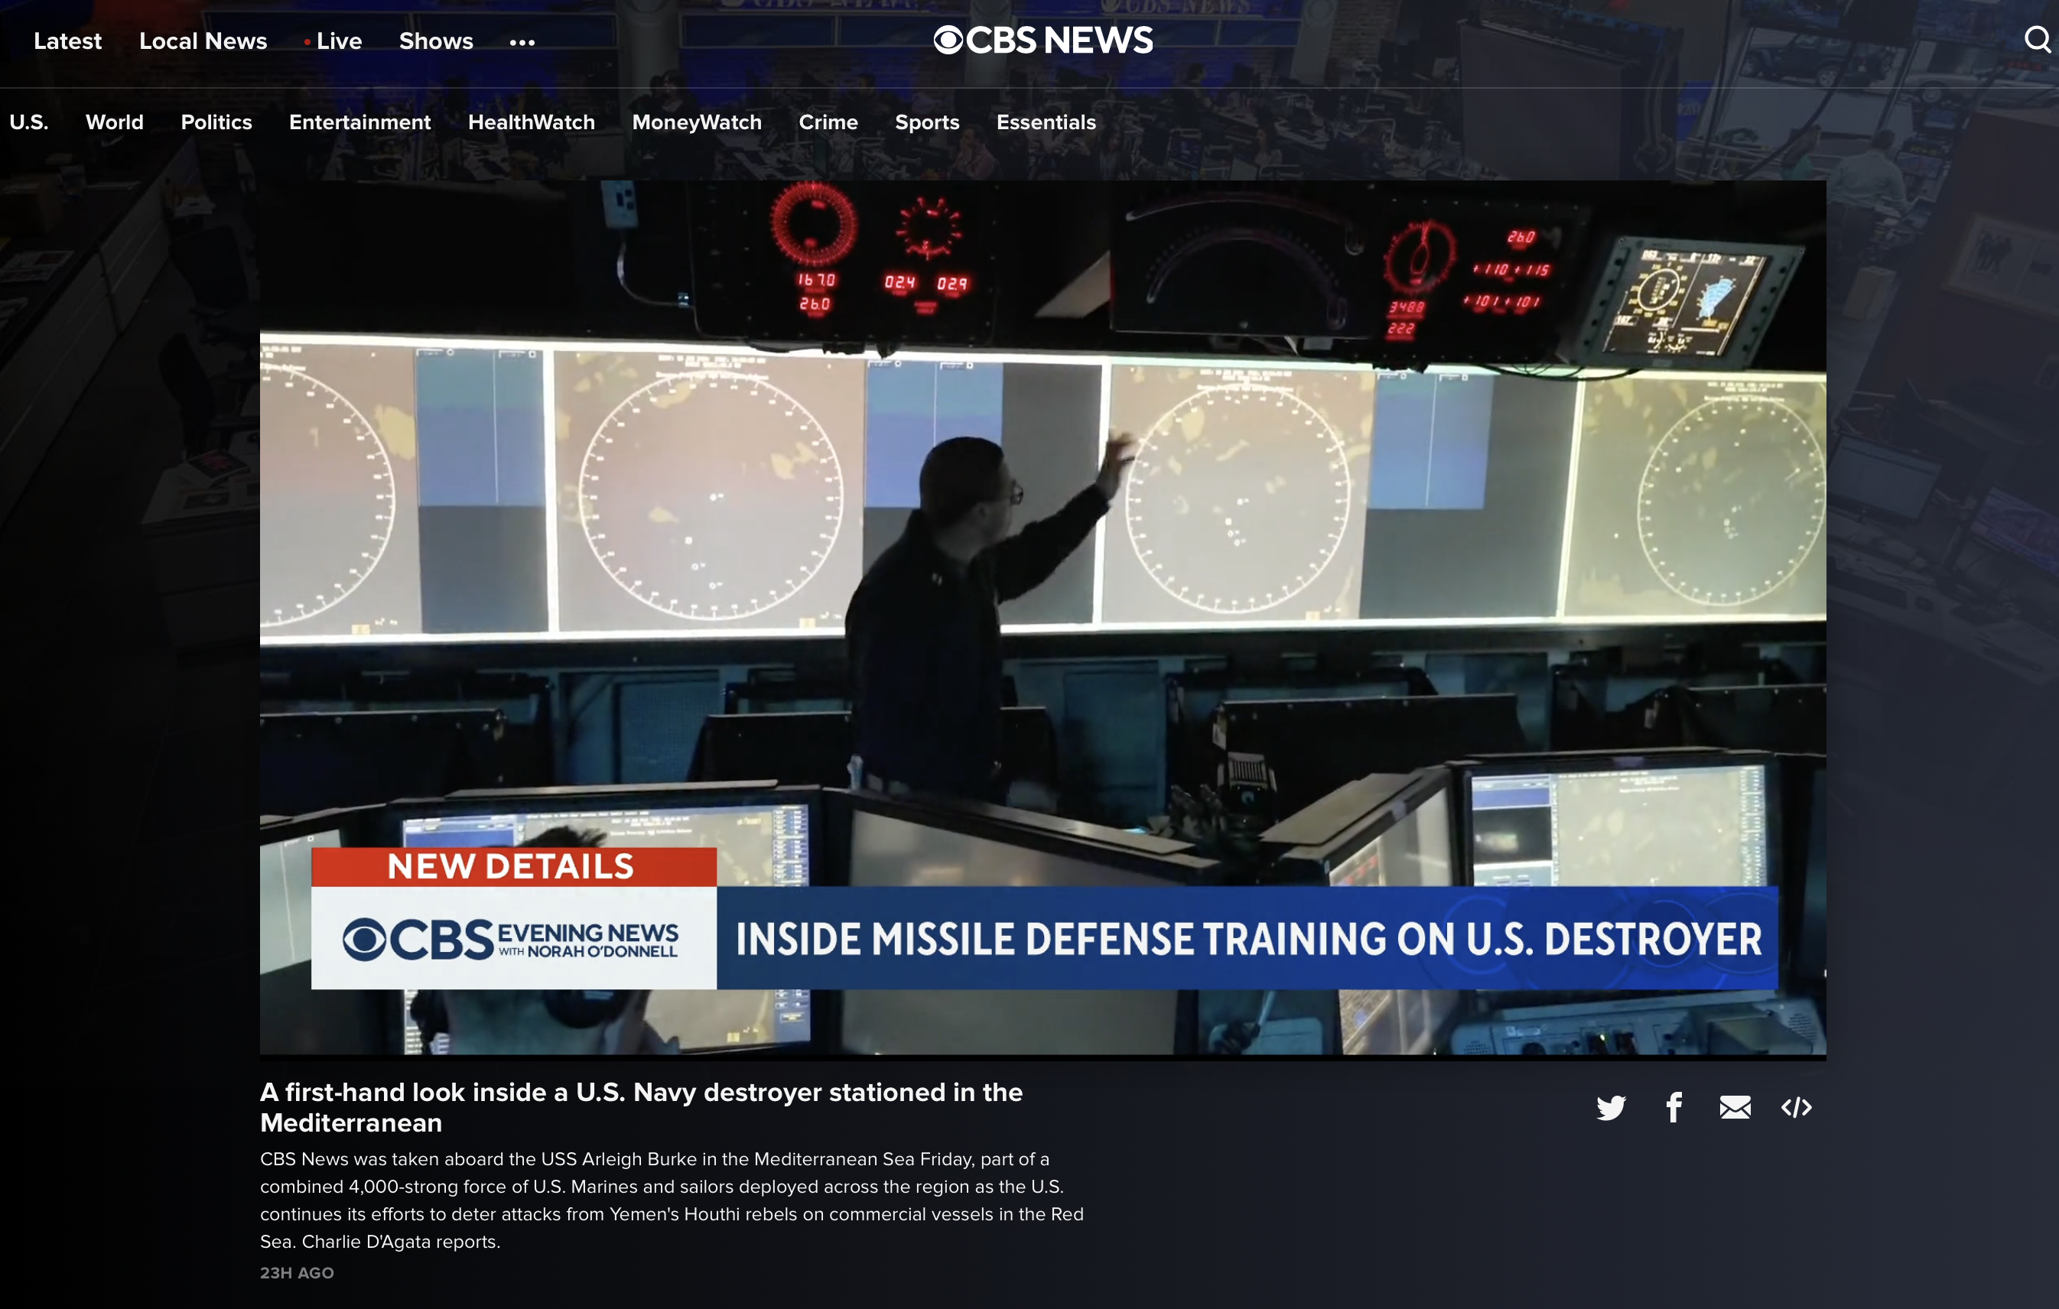Share video on Twitter
Viewport: 2059px width, 1309px height.
tap(1611, 1107)
